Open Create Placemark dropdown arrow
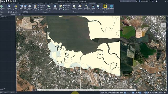 point(19,9)
